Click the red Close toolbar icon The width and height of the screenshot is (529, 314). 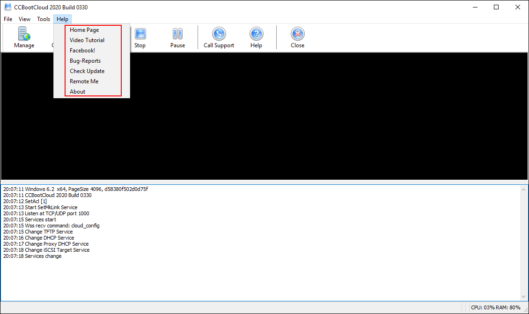tap(297, 34)
